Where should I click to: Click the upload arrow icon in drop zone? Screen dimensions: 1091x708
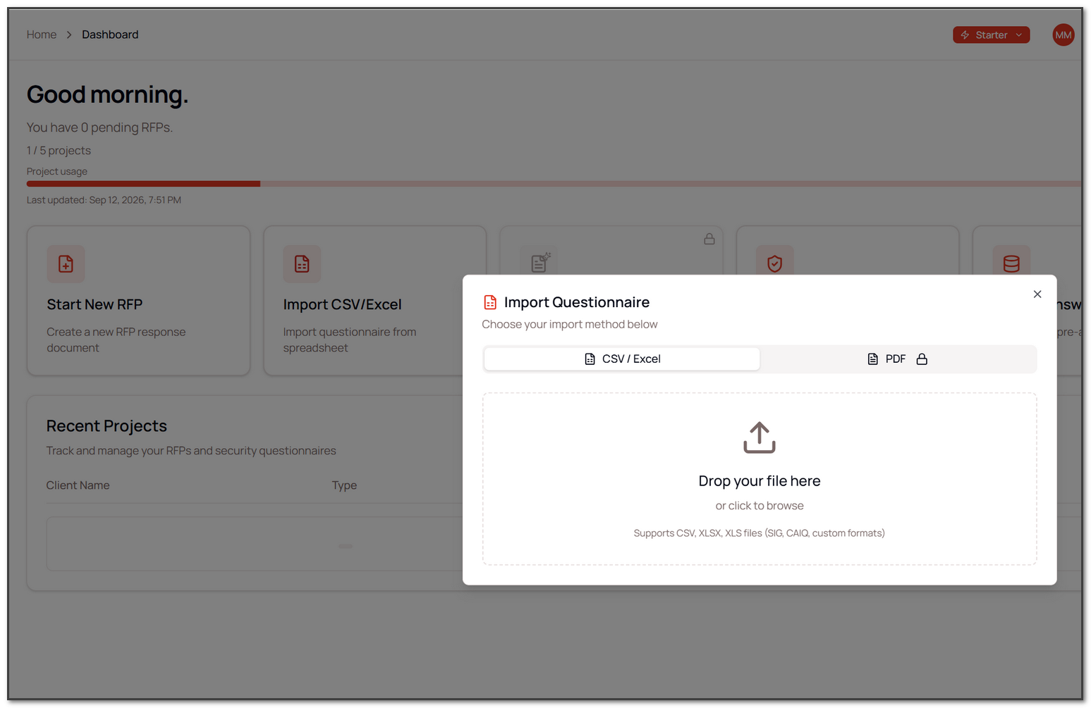(x=759, y=437)
